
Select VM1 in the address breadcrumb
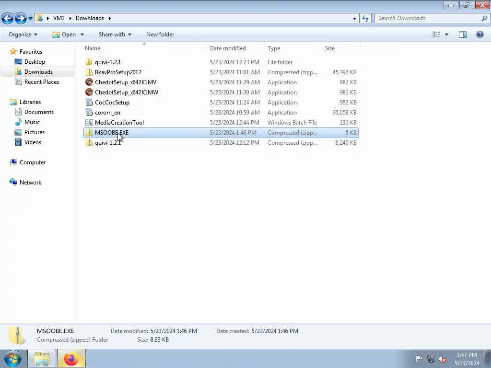tap(58, 18)
